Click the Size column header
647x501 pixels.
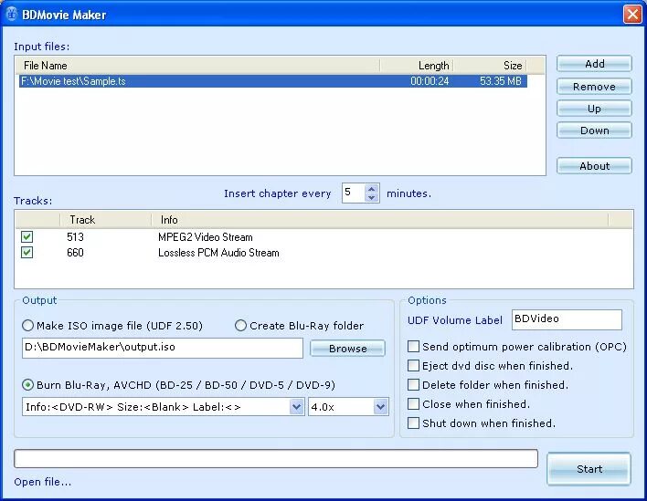pyautogui.click(x=490, y=66)
